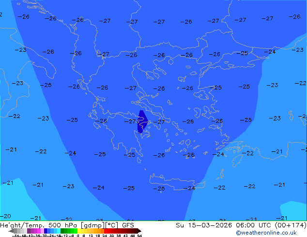Click the "06:00 UTC" time text
Screen dimensions: 307x237
(255, 225)
